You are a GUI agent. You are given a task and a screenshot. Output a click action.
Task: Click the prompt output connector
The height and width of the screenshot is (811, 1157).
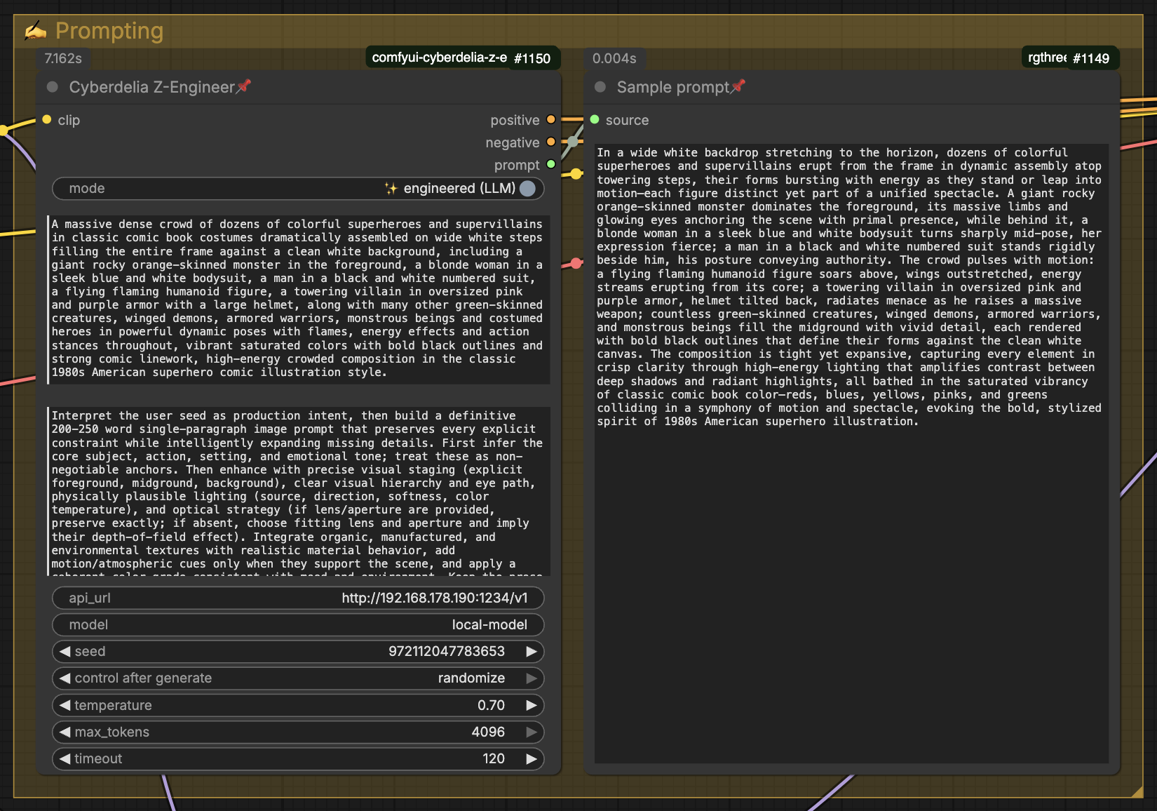coord(551,164)
